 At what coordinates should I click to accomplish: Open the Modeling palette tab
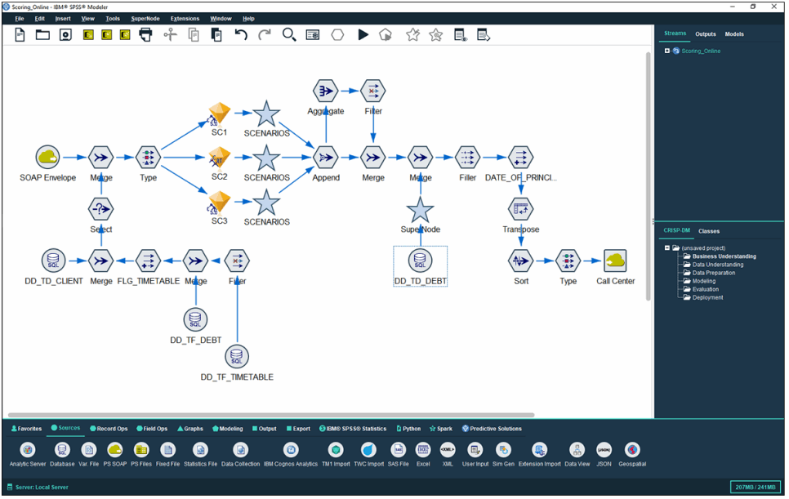(227, 429)
